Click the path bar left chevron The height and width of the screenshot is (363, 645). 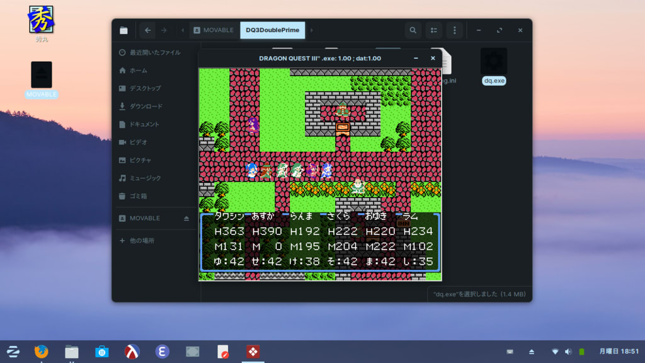coord(183,30)
